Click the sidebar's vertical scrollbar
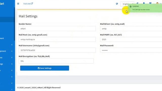 click(x=14, y=24)
